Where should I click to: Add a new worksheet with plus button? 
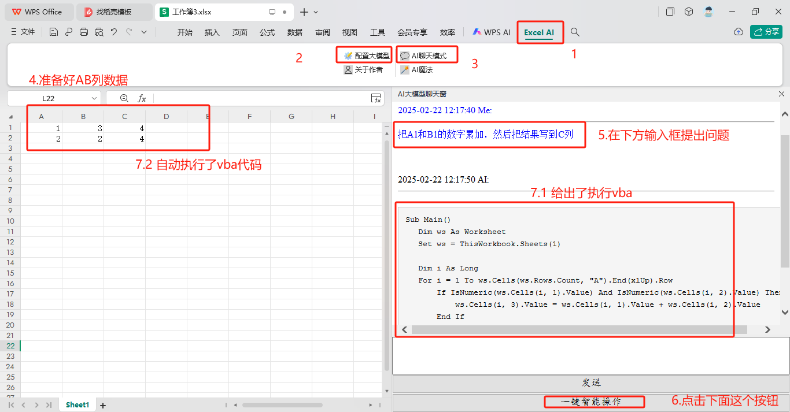click(x=103, y=405)
